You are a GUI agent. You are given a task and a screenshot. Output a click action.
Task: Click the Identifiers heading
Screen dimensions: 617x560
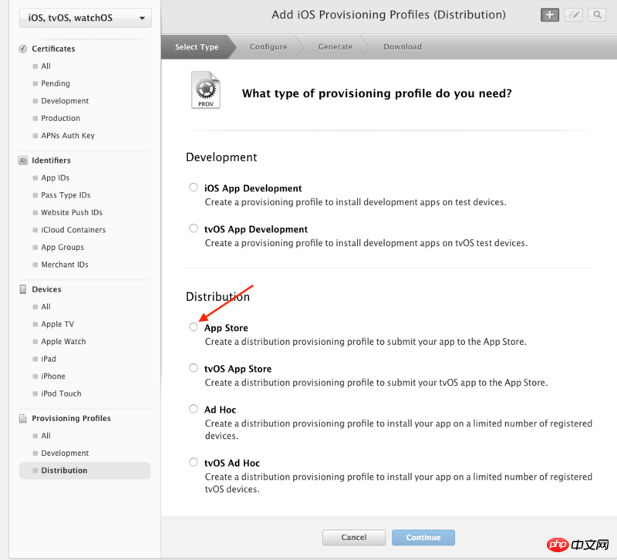tap(51, 160)
